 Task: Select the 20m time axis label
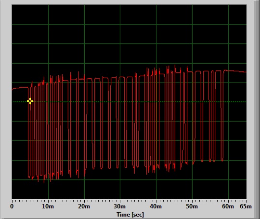click(84, 206)
